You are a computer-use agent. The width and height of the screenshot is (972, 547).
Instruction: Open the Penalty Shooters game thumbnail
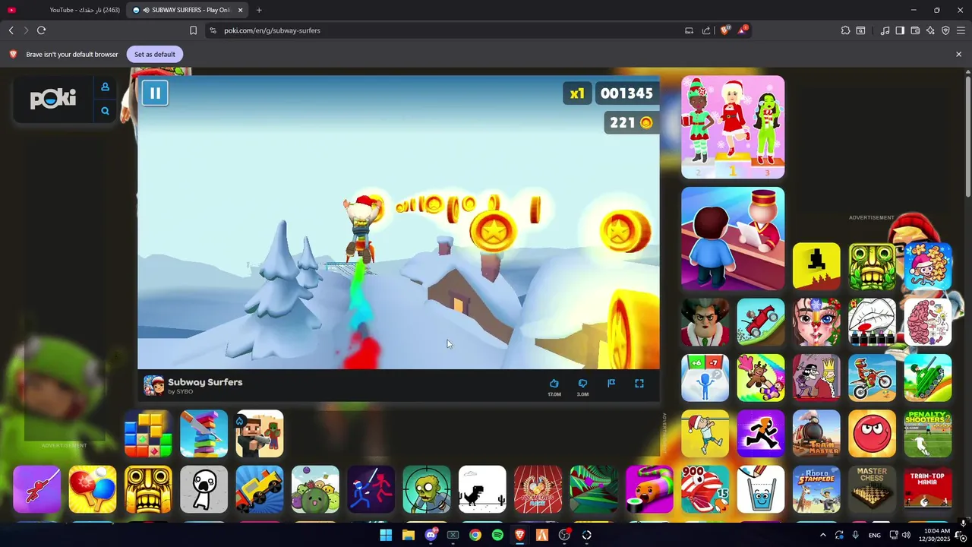pyautogui.click(x=928, y=434)
